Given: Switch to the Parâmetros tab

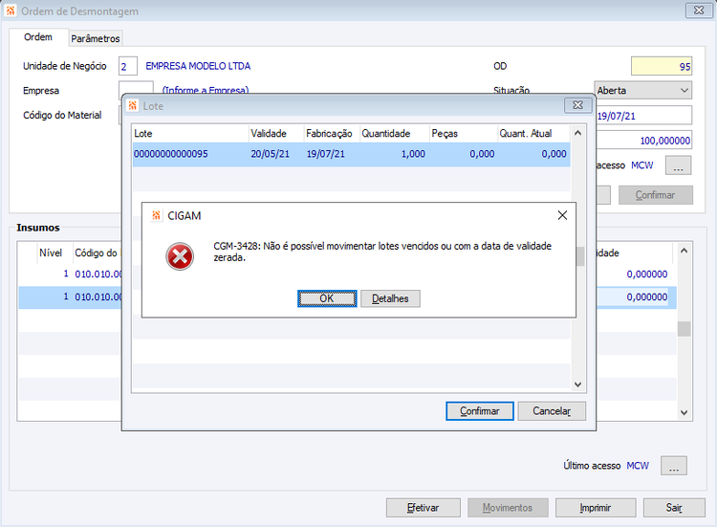Looking at the screenshot, I should 95,38.
